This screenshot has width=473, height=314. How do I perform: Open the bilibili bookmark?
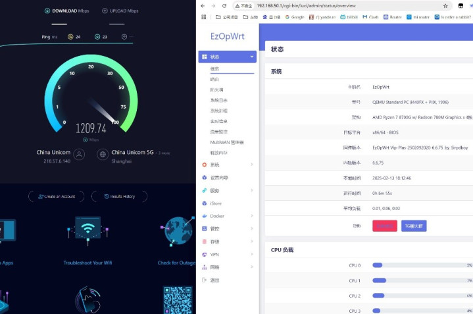coord(349,17)
